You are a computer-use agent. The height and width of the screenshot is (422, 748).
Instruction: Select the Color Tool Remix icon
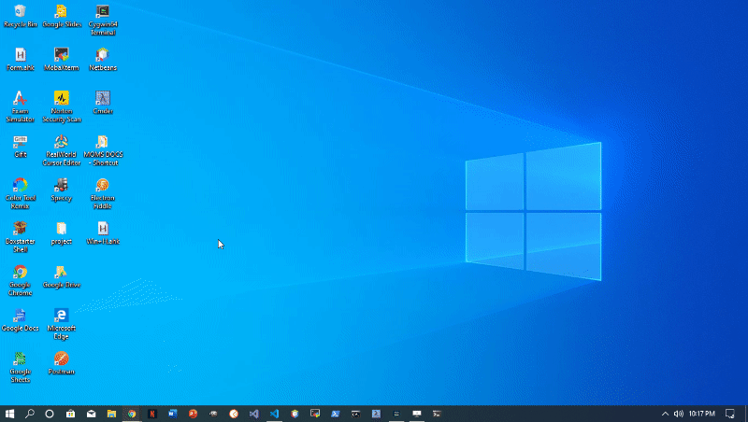point(20,193)
